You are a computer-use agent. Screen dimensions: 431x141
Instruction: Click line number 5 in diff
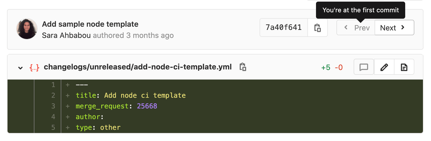(53, 128)
